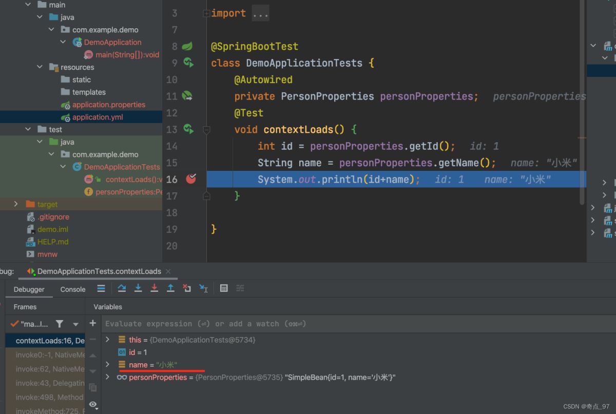616x414 pixels.
Task: Expand the personProperties variable node
Action: point(107,377)
